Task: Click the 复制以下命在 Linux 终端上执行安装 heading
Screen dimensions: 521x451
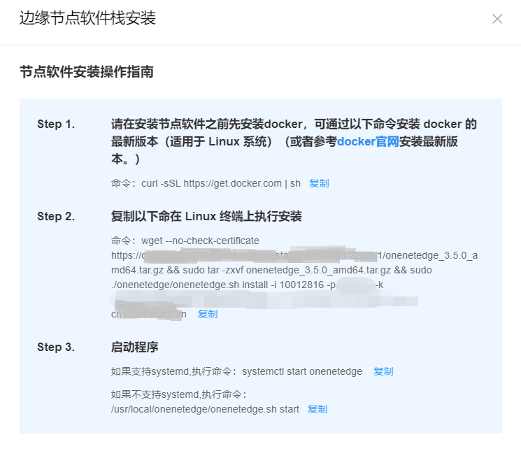Action: pyautogui.click(x=206, y=216)
